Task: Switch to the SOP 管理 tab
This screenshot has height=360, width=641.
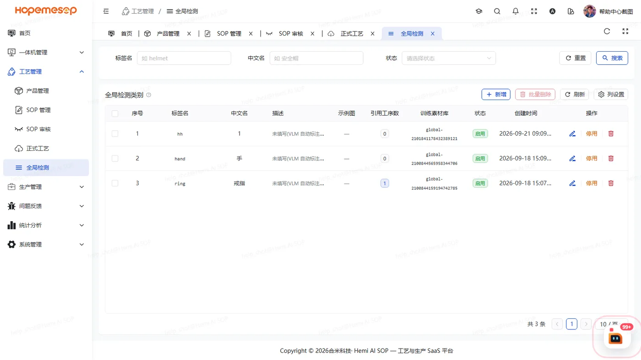Action: 228,34
